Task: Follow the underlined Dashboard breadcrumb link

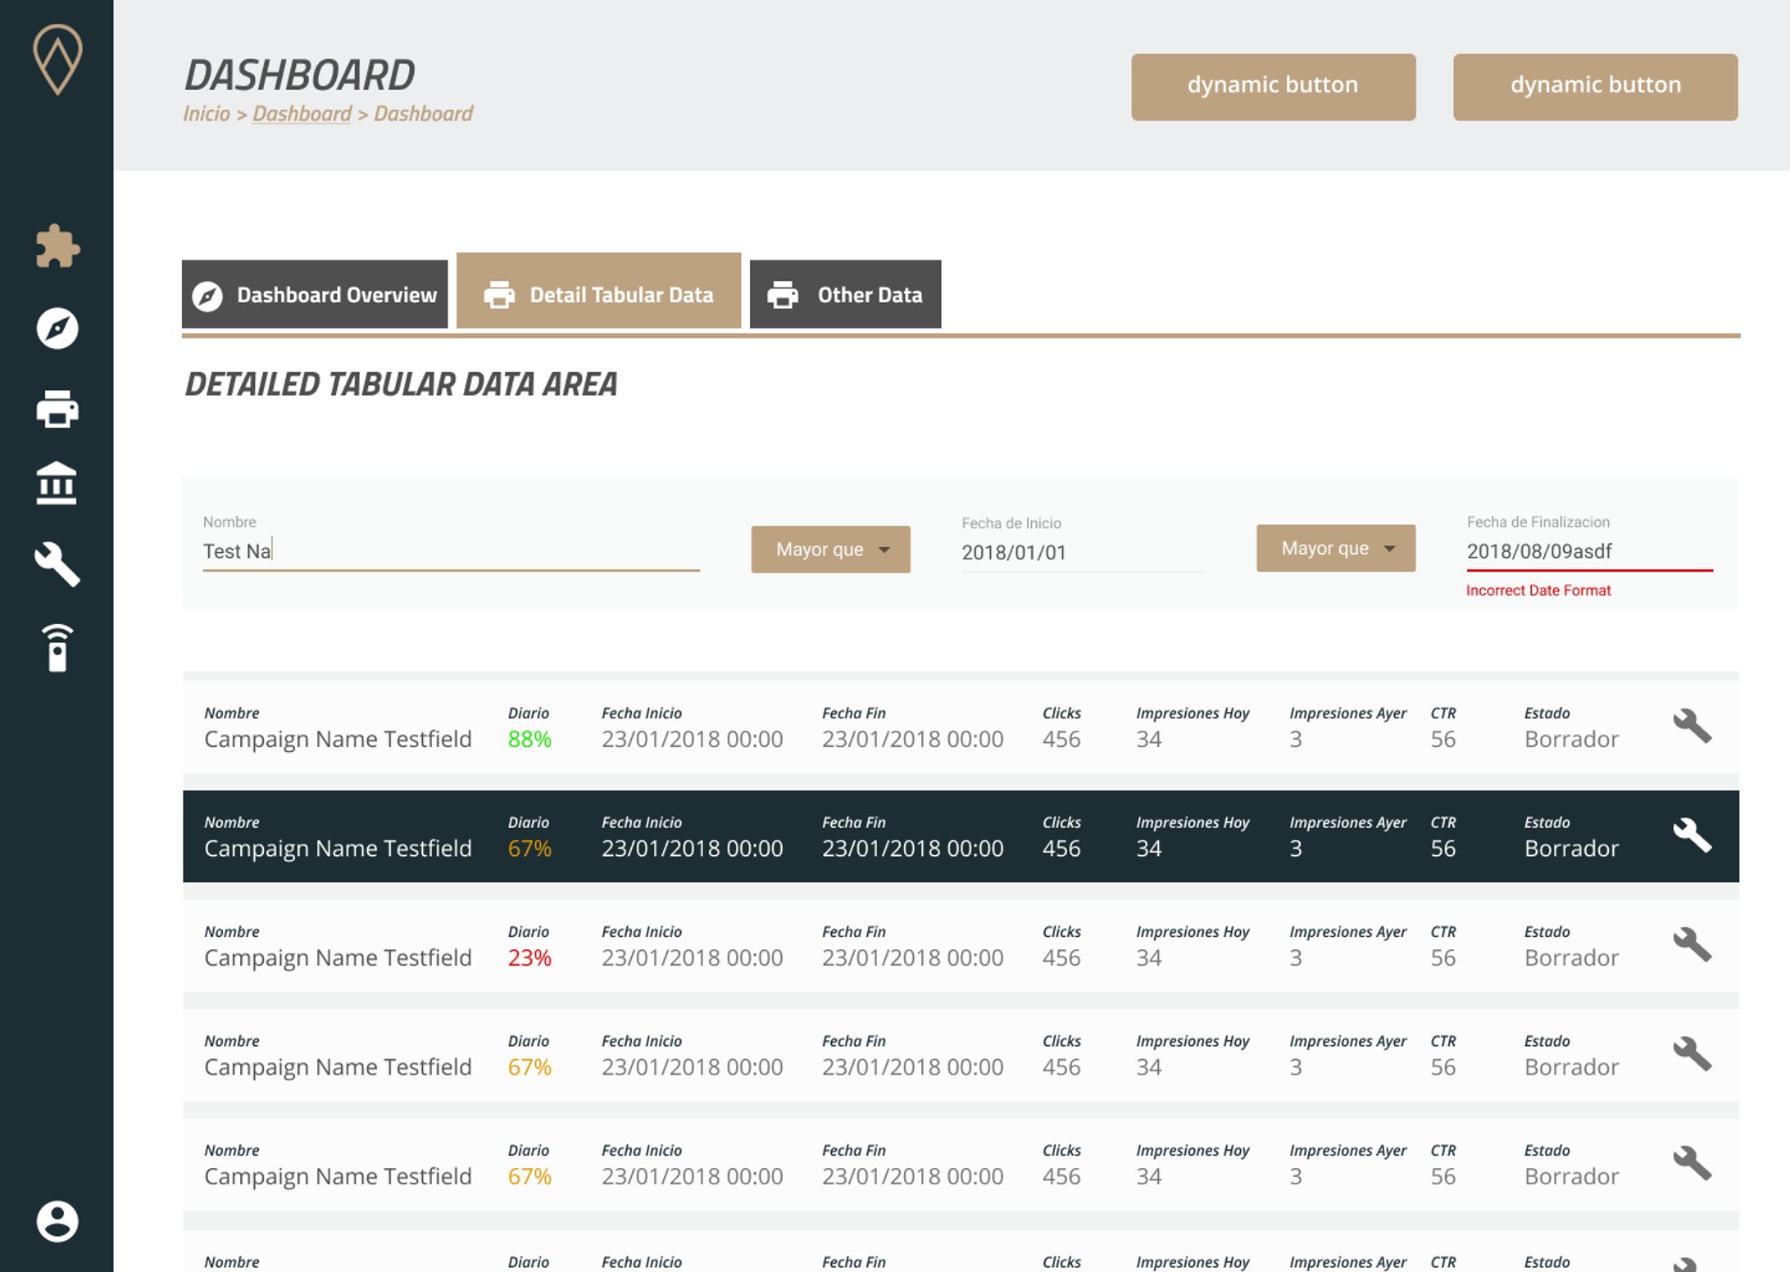Action: 302,114
